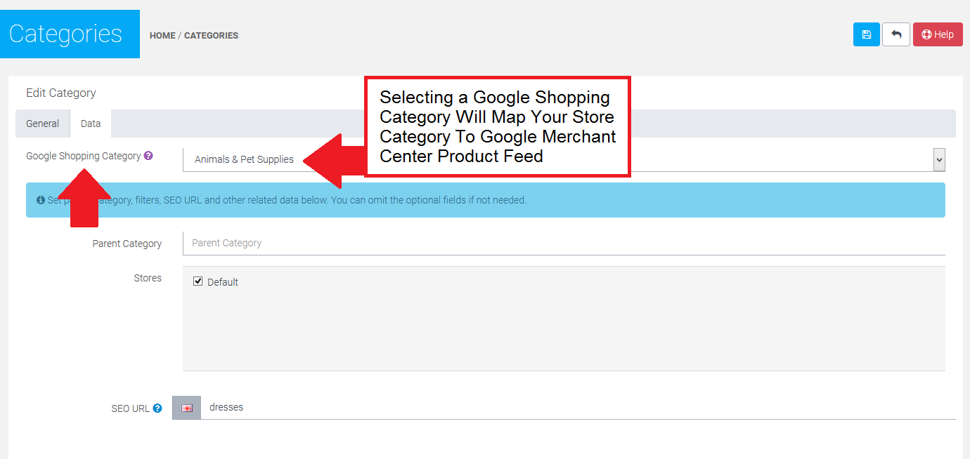Select the Data tab
This screenshot has width=970, height=459.
91,124
